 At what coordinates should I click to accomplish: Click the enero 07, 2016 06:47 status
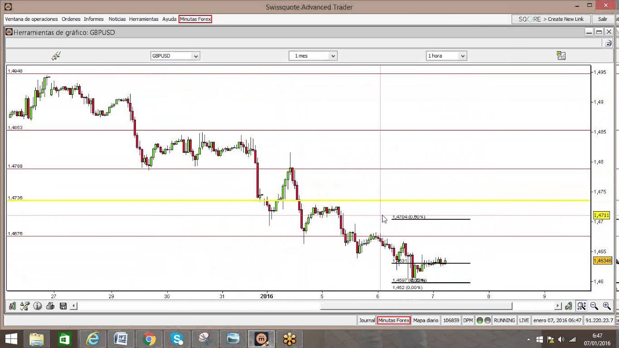(557, 320)
